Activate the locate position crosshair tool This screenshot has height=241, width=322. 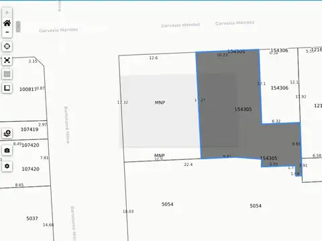tap(7, 46)
